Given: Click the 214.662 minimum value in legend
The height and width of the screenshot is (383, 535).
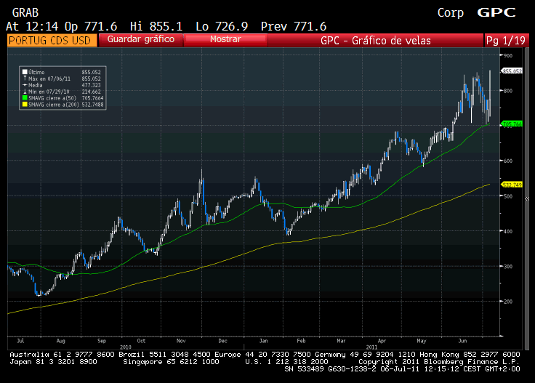Looking at the screenshot, I should 91,92.
